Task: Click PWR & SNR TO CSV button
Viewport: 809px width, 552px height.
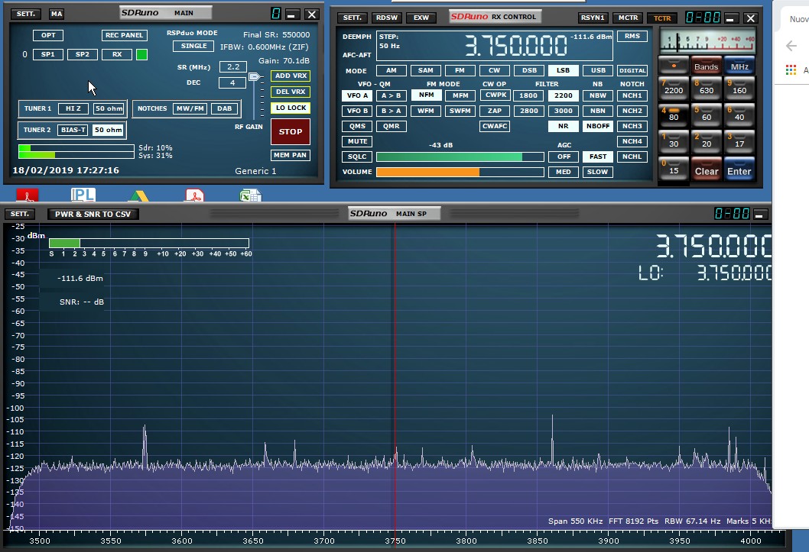Action: point(93,214)
